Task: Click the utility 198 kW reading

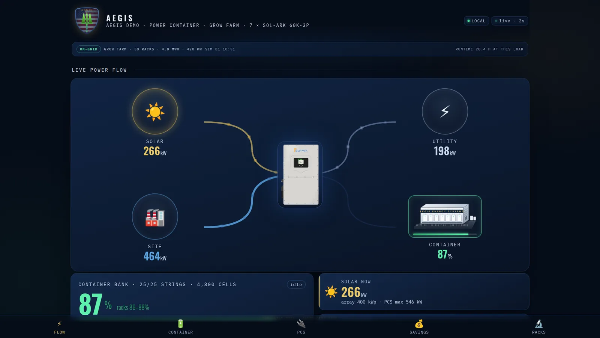Action: click(x=445, y=151)
